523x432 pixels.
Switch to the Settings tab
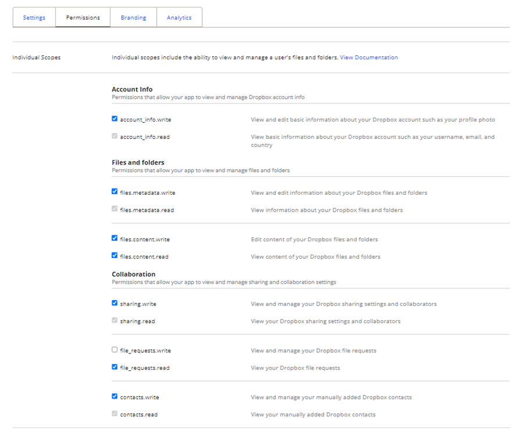34,17
